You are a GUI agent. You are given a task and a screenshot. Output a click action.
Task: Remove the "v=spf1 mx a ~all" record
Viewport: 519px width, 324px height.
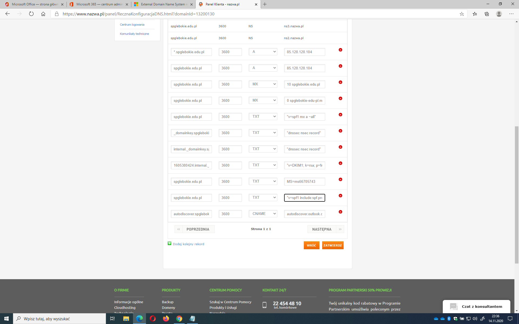pyautogui.click(x=340, y=115)
